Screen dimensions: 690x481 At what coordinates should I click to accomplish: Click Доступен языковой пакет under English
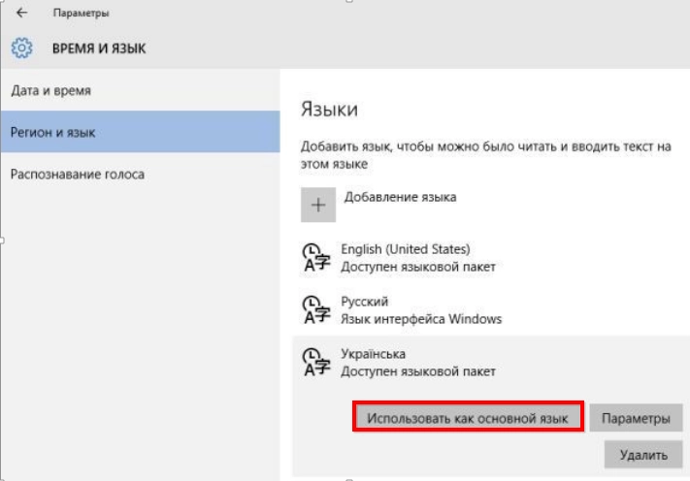coord(417,266)
